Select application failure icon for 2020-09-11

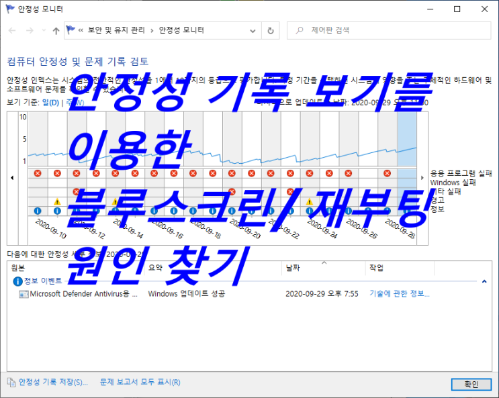tap(57, 173)
